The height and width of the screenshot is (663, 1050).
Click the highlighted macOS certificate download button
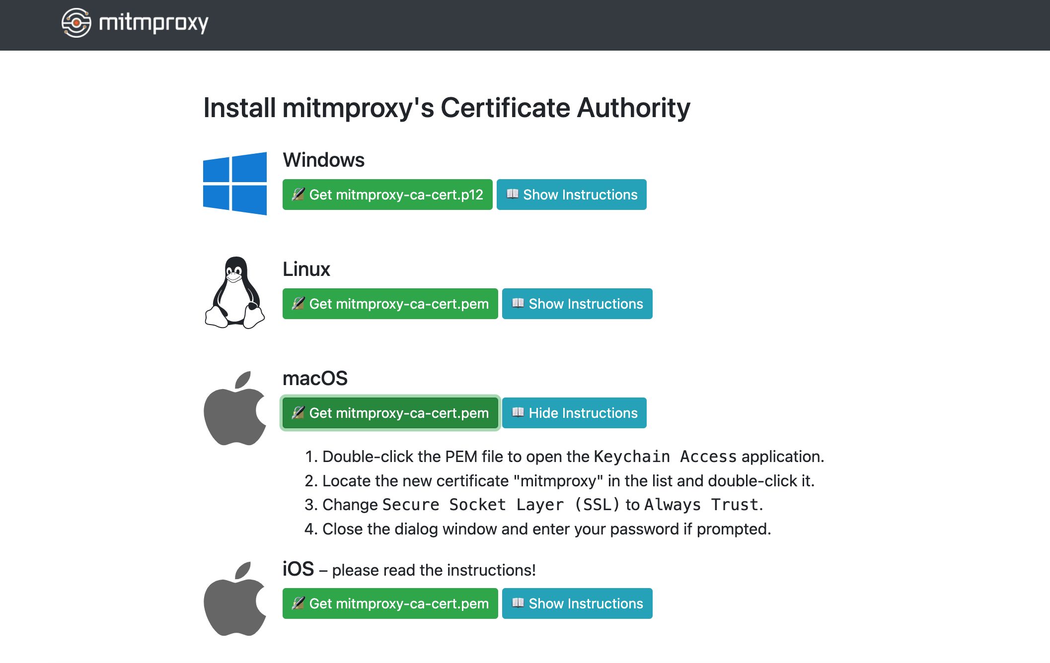[390, 412]
